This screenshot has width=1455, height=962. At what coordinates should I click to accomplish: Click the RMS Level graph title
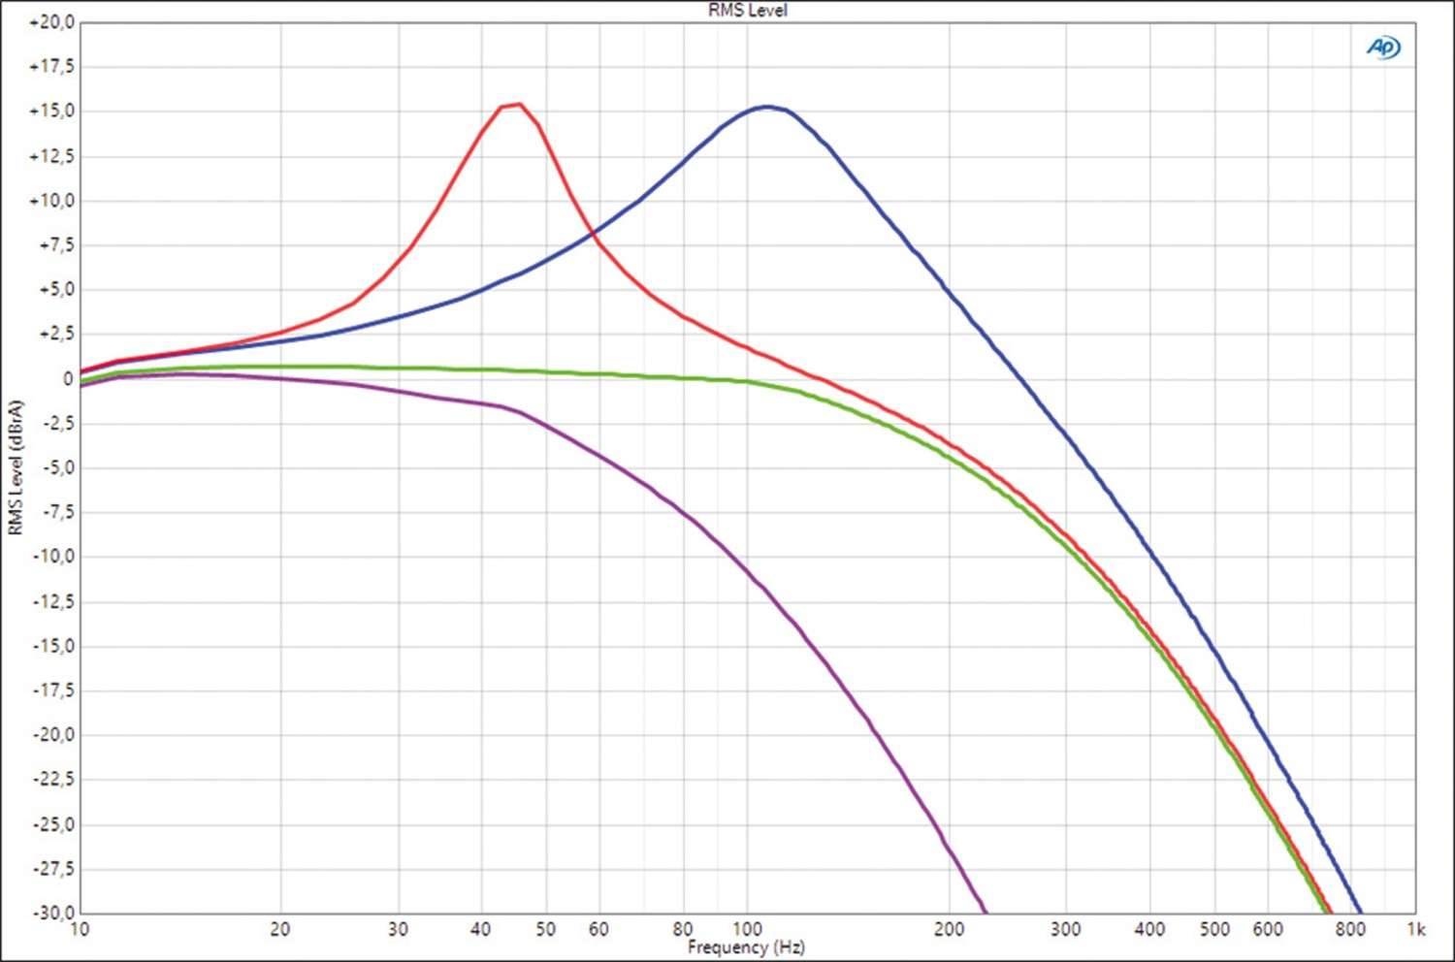point(748,10)
